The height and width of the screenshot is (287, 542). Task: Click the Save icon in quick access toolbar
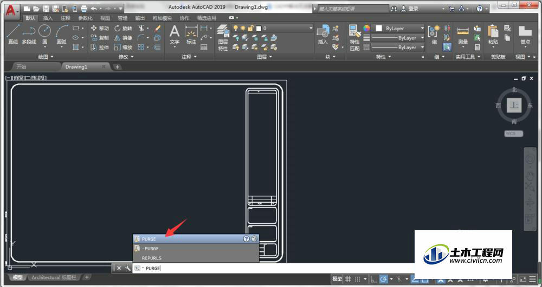[46, 9]
